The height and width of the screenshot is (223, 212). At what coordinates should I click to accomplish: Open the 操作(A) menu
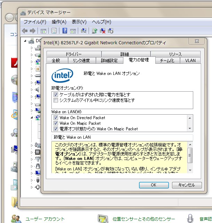click(59, 22)
